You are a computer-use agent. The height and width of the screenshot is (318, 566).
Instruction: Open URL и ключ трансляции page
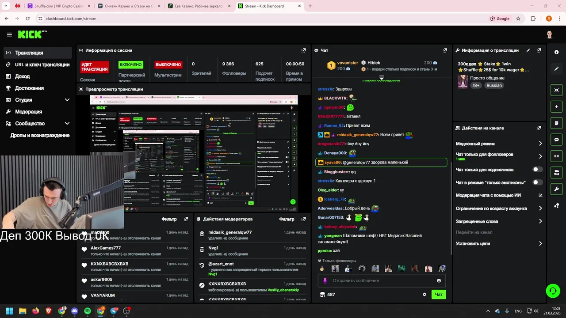pyautogui.click(x=38, y=64)
